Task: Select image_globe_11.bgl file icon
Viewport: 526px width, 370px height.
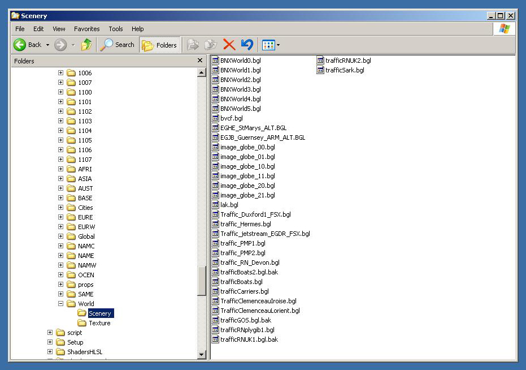Action: [216, 176]
